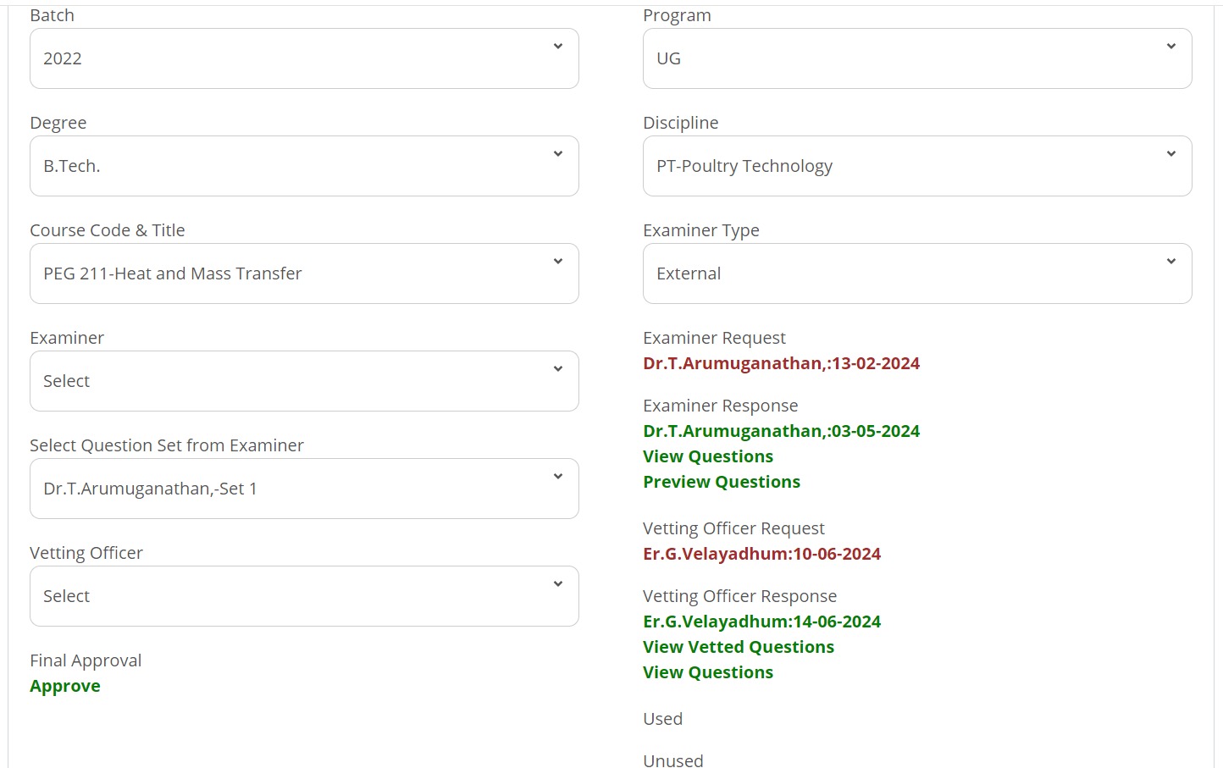Expand the Program dropdown set to UG
This screenshot has height=768, width=1223.
[916, 58]
